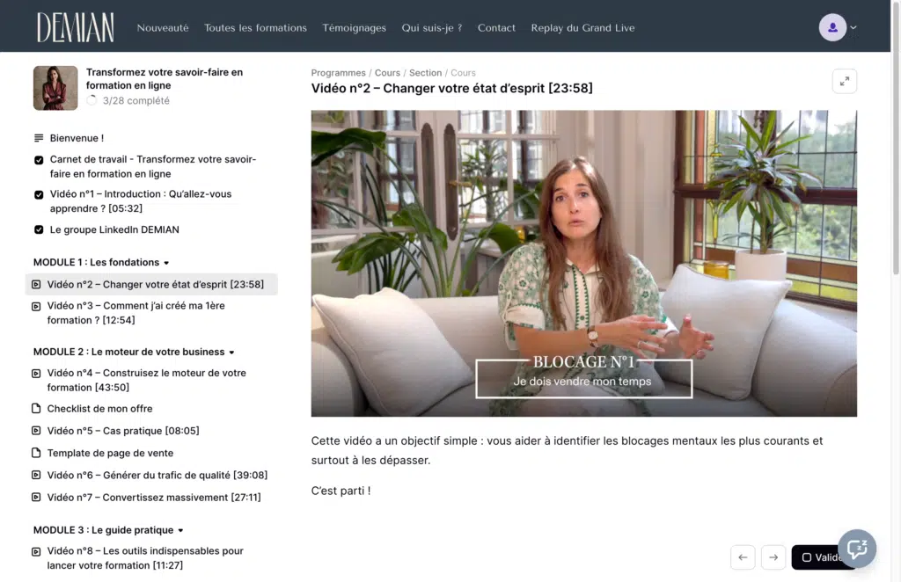This screenshot has width=901, height=582.
Task: Open the Témoignages page
Action: point(354,27)
